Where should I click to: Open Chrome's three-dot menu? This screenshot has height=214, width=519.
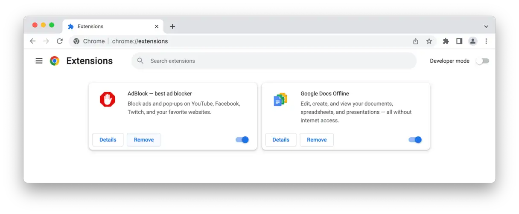coord(486,41)
